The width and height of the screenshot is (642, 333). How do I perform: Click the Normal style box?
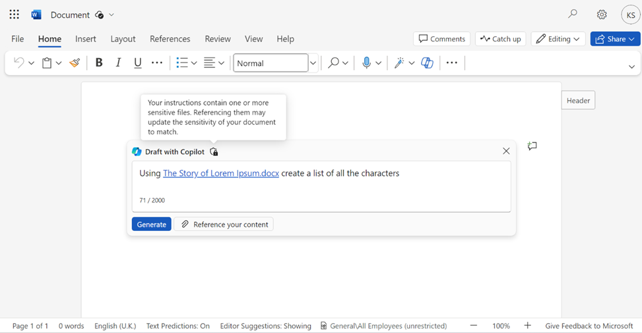[x=271, y=63]
